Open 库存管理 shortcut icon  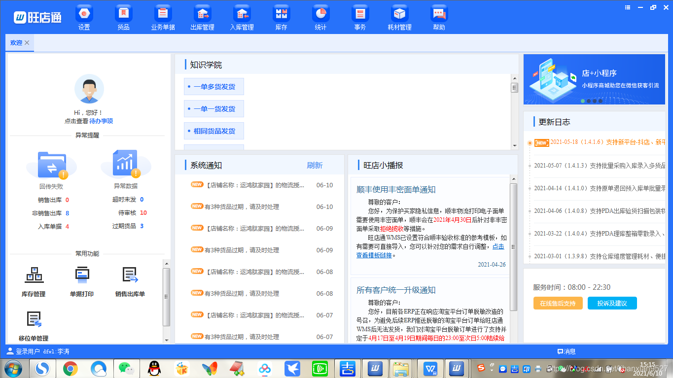(x=34, y=275)
